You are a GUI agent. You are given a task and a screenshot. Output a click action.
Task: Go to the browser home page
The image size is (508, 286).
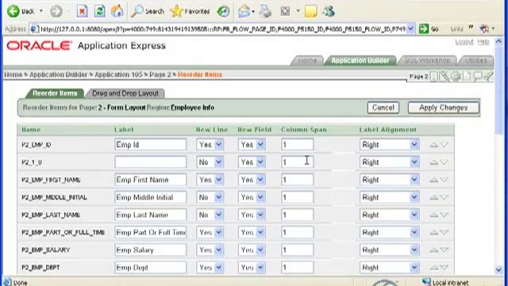tap(117, 11)
